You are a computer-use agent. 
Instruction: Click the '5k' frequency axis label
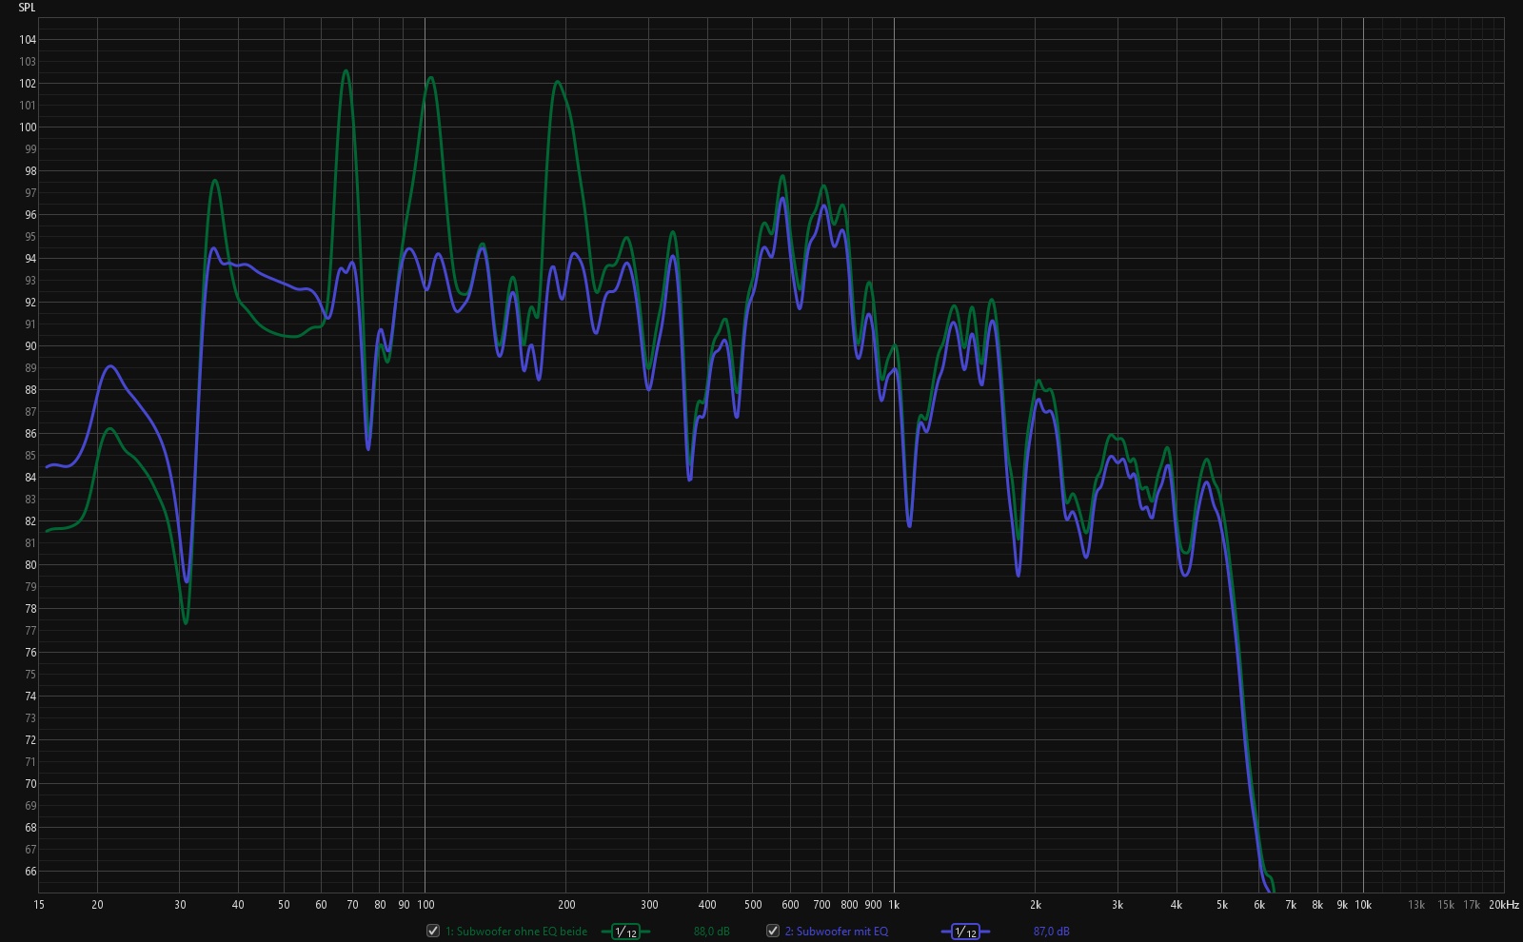click(x=1221, y=905)
